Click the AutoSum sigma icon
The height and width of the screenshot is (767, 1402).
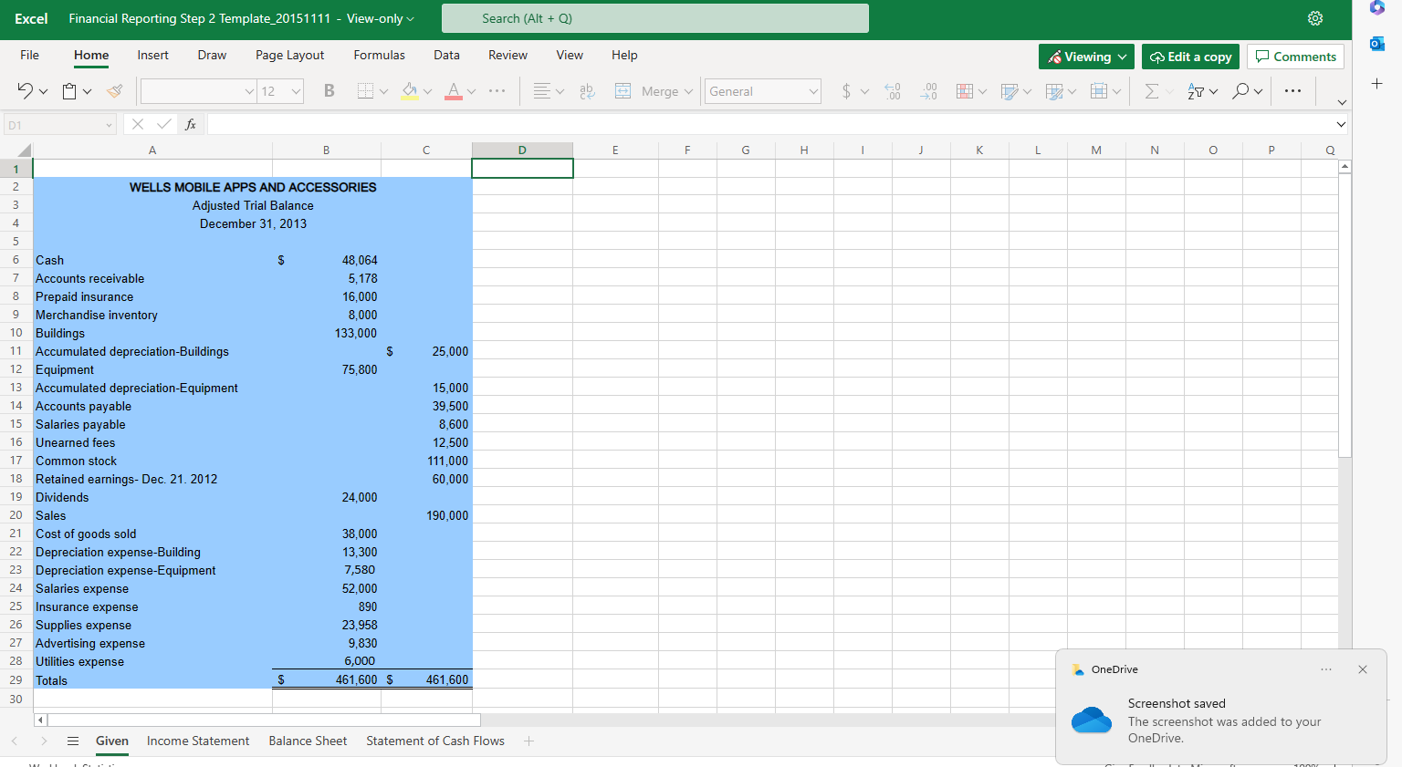(1152, 90)
